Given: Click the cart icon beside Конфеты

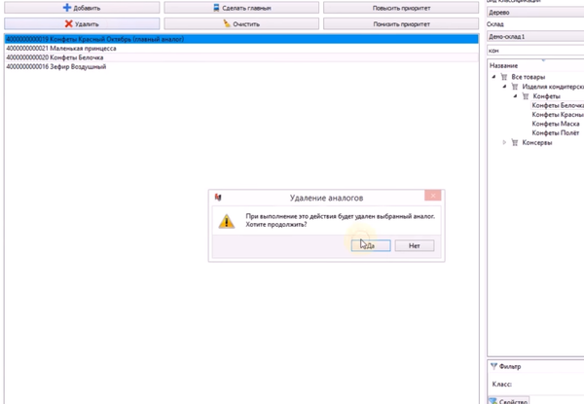Looking at the screenshot, I should point(526,96).
